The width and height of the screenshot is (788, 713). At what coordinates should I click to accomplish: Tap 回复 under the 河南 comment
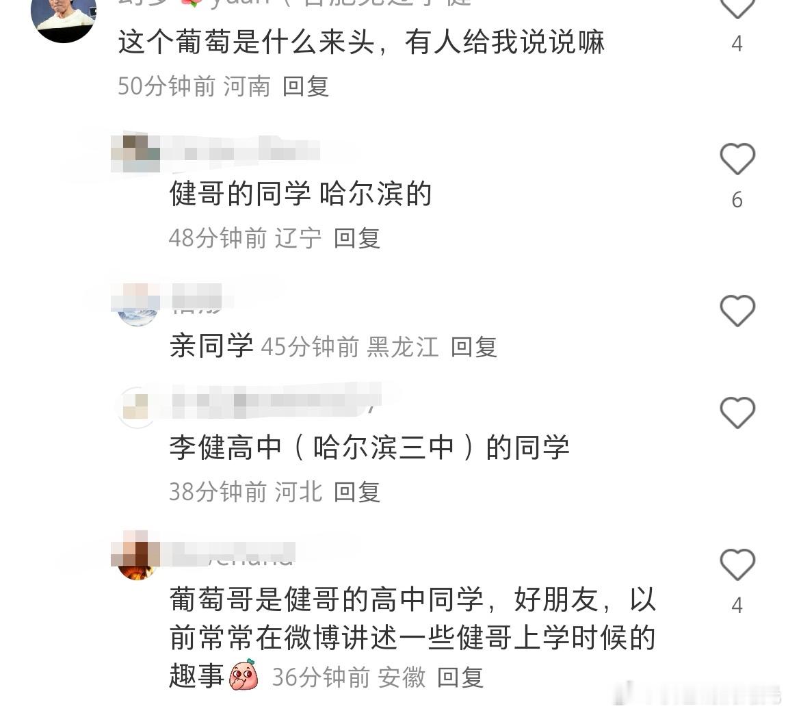(306, 86)
